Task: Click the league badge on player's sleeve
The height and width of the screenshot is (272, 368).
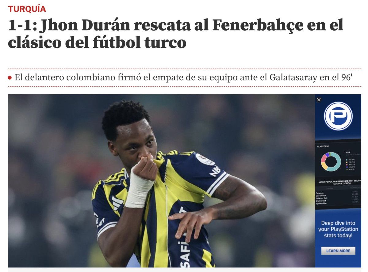Action: point(205,159)
